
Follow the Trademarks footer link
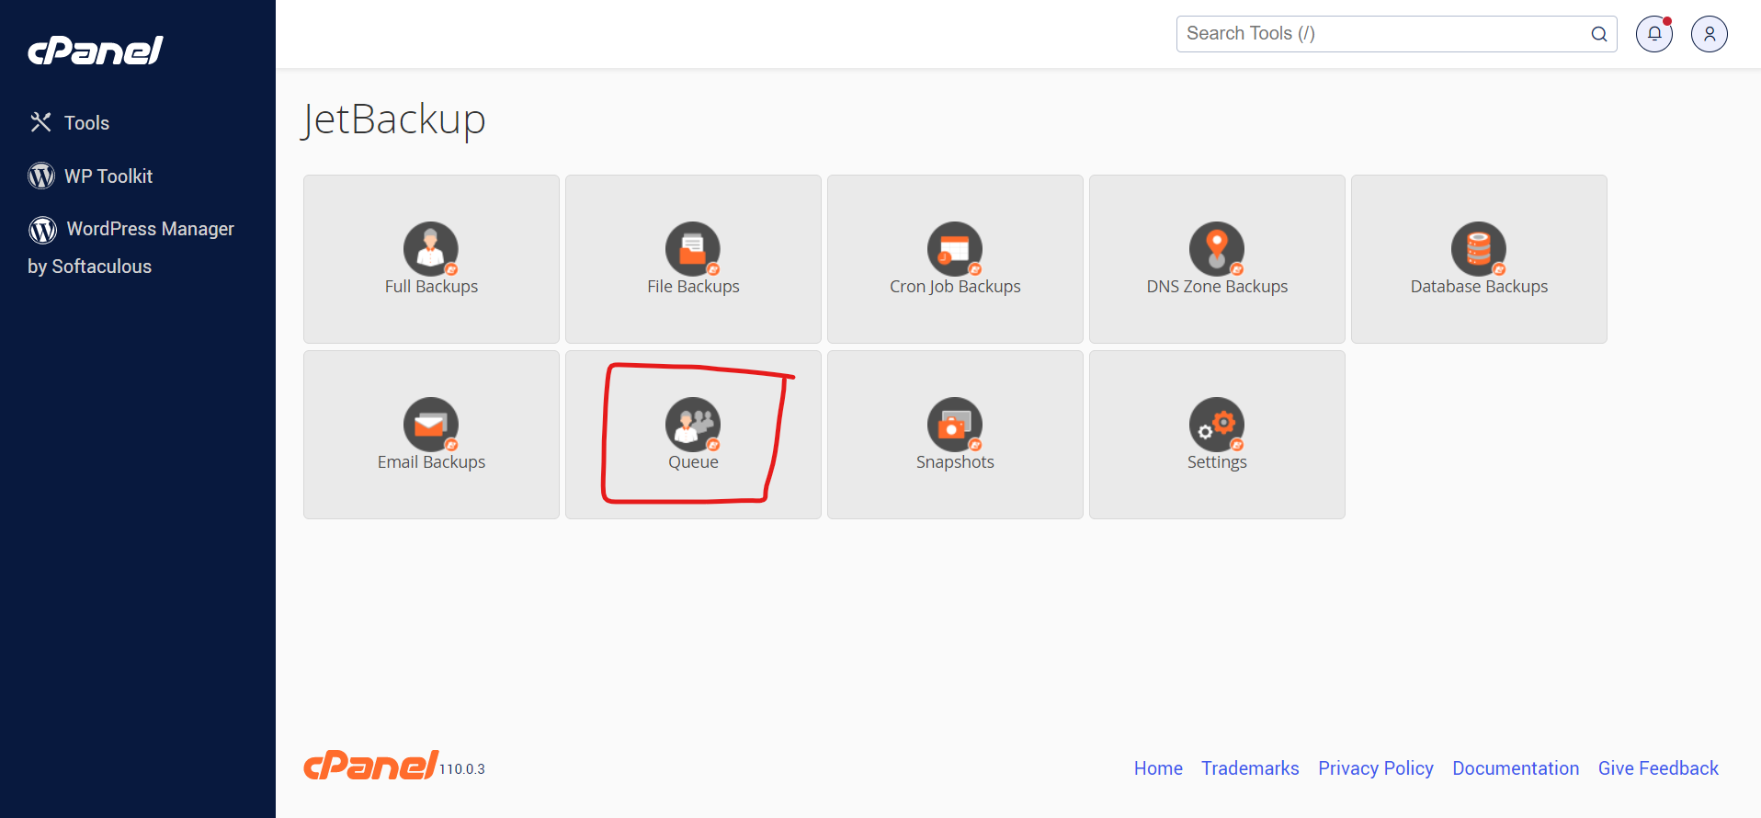coord(1250,768)
